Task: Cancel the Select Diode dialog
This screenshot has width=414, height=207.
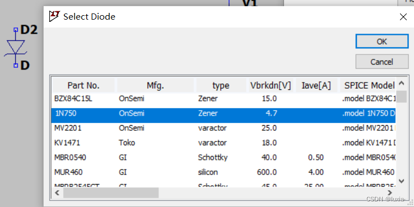Action: [382, 62]
